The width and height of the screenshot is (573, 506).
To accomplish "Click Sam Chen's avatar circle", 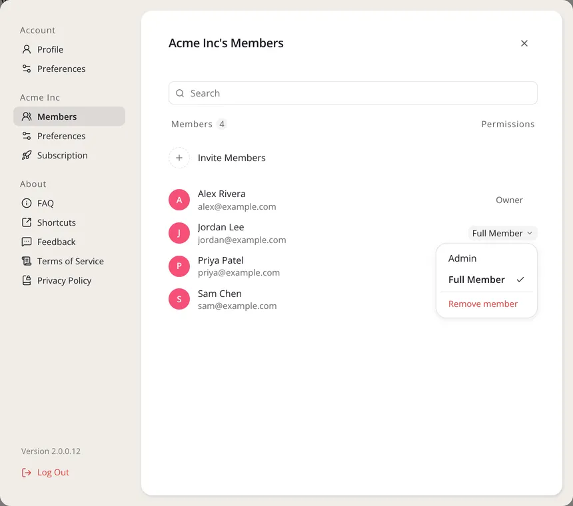I will click(179, 299).
